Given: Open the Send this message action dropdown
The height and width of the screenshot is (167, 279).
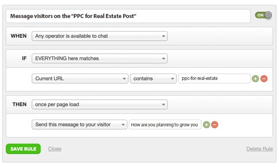Looking at the screenshot, I should click(x=79, y=125).
